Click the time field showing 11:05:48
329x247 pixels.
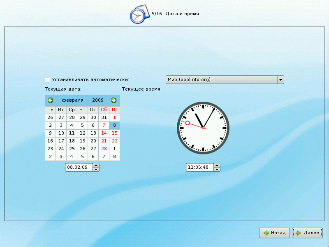click(199, 168)
